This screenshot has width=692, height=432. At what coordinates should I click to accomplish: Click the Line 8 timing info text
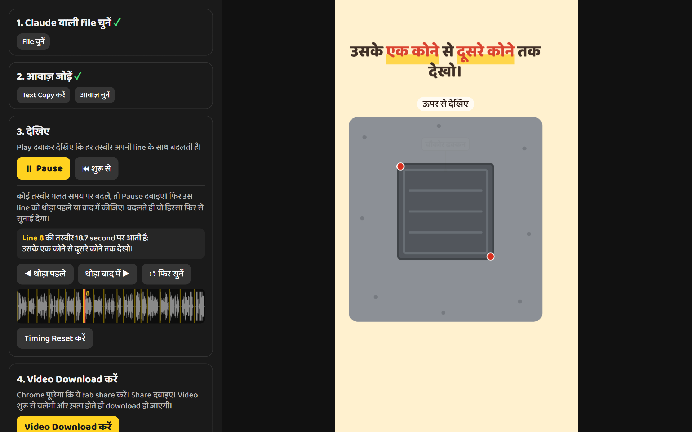111,243
